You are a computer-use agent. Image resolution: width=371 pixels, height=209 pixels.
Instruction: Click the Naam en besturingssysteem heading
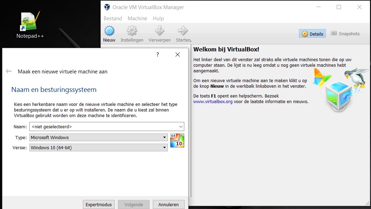[54, 89]
